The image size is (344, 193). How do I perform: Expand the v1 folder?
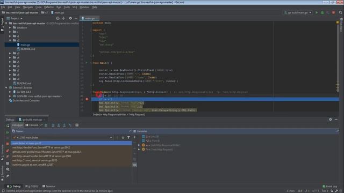click(x=10, y=36)
